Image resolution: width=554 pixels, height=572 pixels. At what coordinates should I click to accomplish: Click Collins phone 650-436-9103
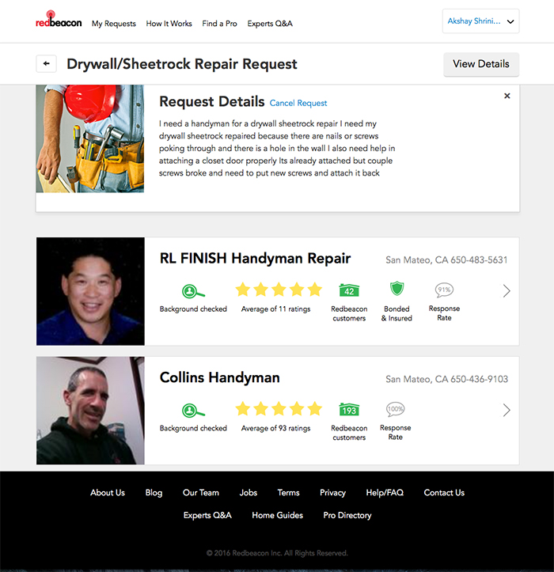point(479,380)
